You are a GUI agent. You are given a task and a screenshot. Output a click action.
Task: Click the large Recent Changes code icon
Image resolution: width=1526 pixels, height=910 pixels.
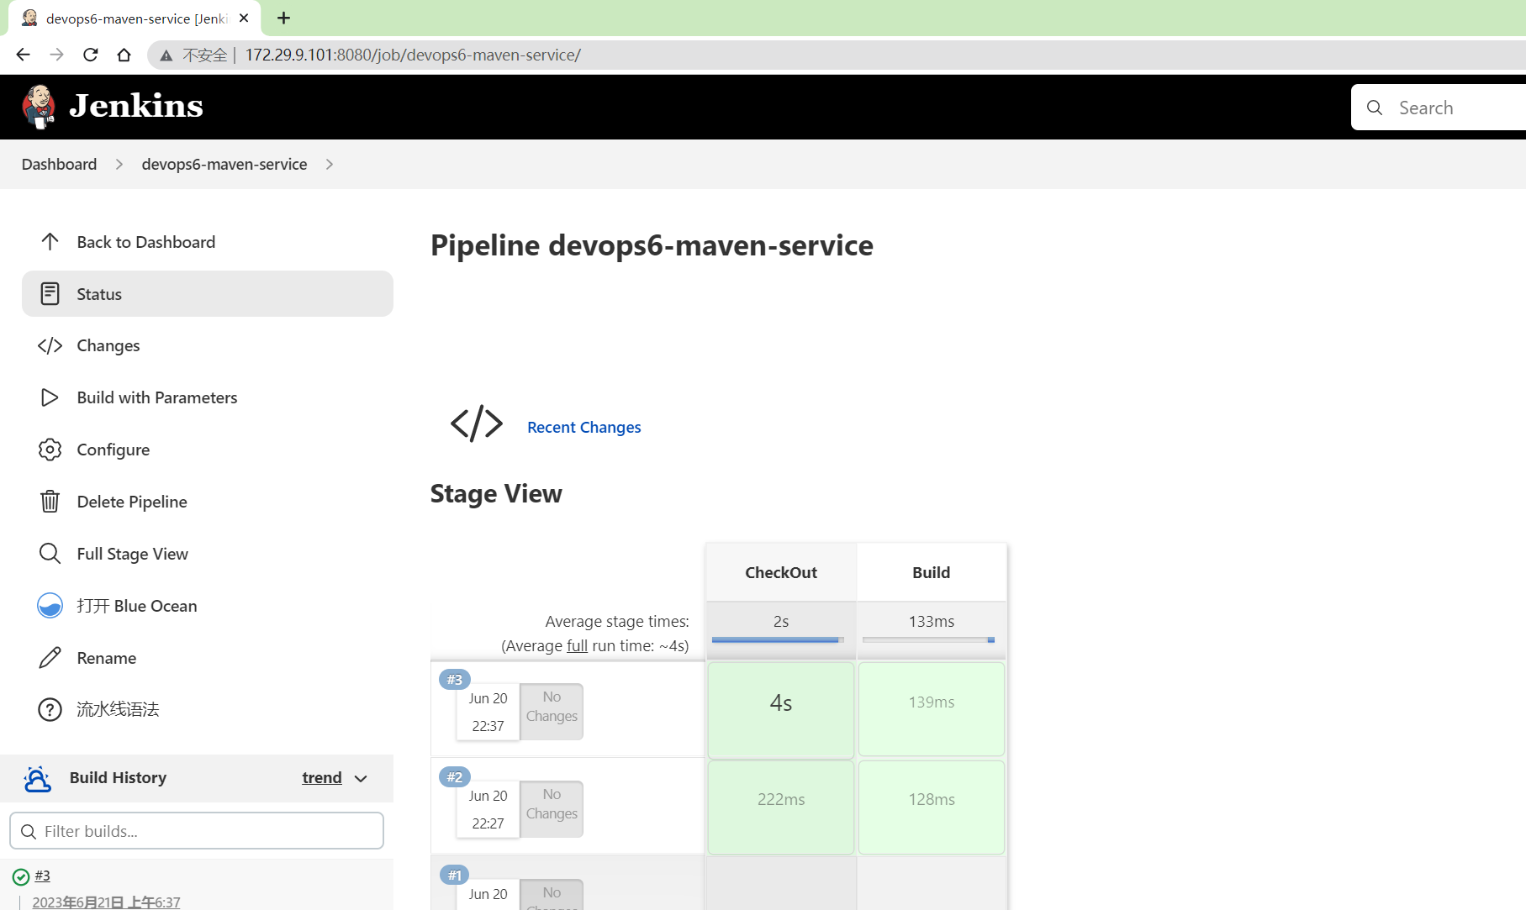click(x=477, y=423)
